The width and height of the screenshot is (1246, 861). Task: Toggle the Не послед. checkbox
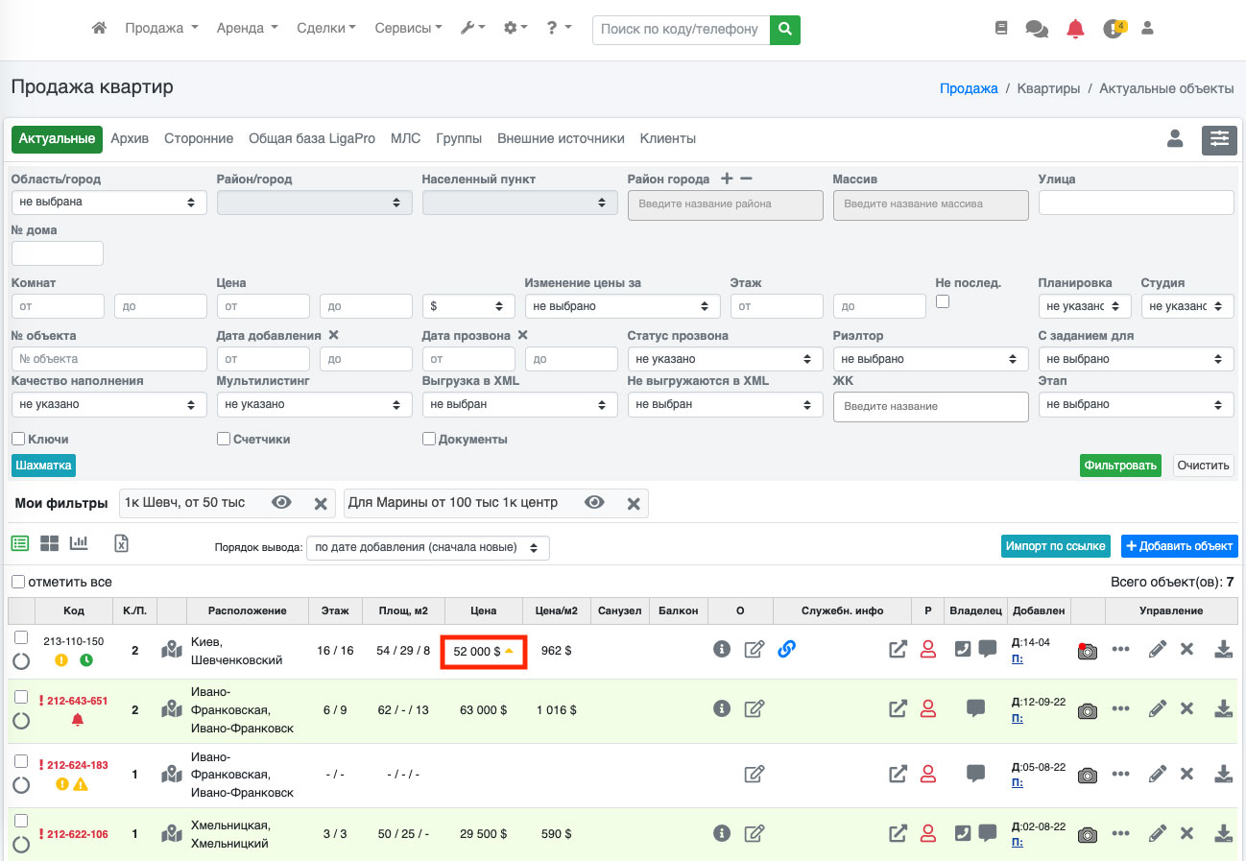943,301
